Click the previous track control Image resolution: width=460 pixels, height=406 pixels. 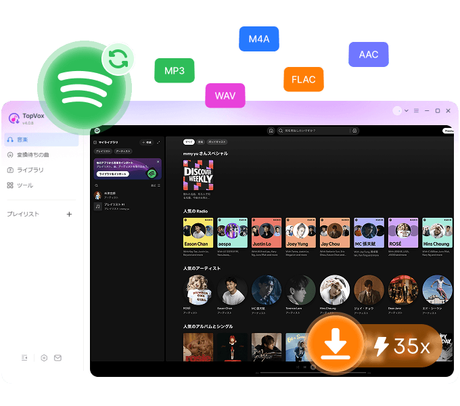[305, 367]
